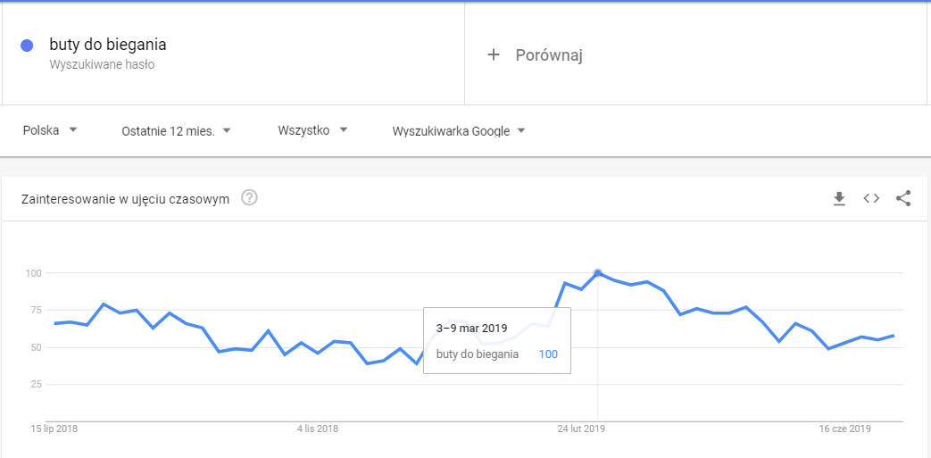
Task: Click the 15 lip 2018 axis label
Action: [54, 429]
